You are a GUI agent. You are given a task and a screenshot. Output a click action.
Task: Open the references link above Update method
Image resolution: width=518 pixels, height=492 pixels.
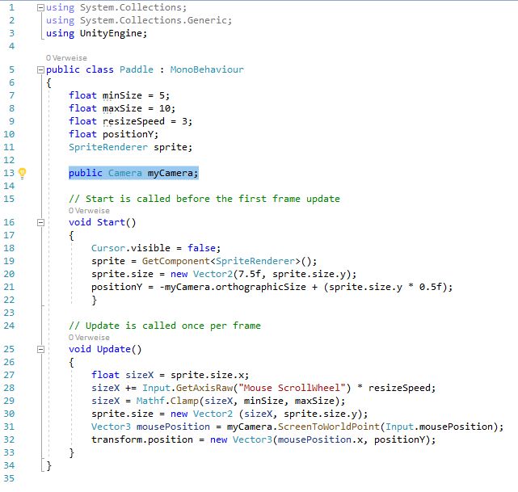(x=89, y=337)
